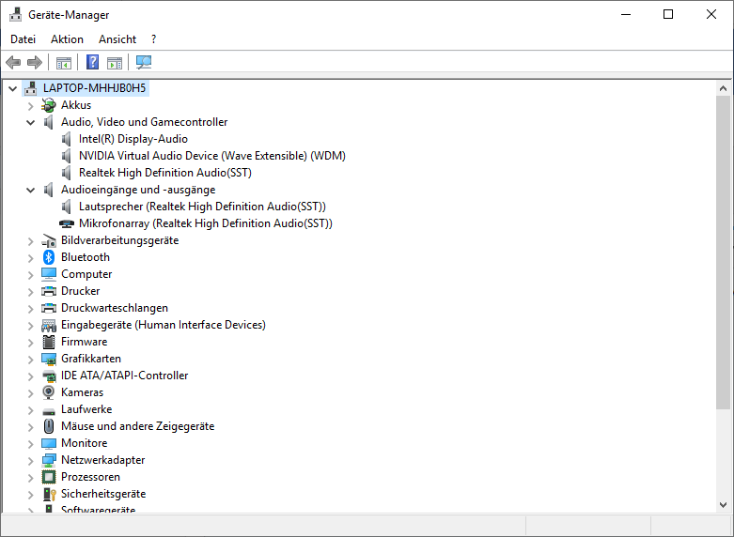Expand the Kameras category
The width and height of the screenshot is (734, 537).
coord(30,393)
